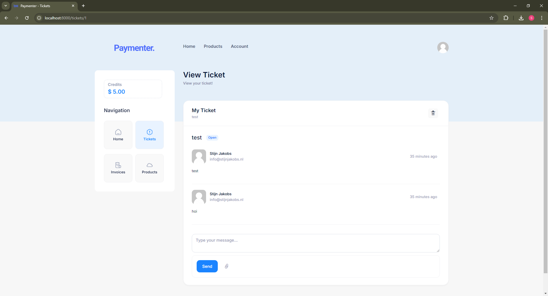Bookmark this page with star icon
Screen dimensions: 548x296
pyautogui.click(x=491, y=18)
